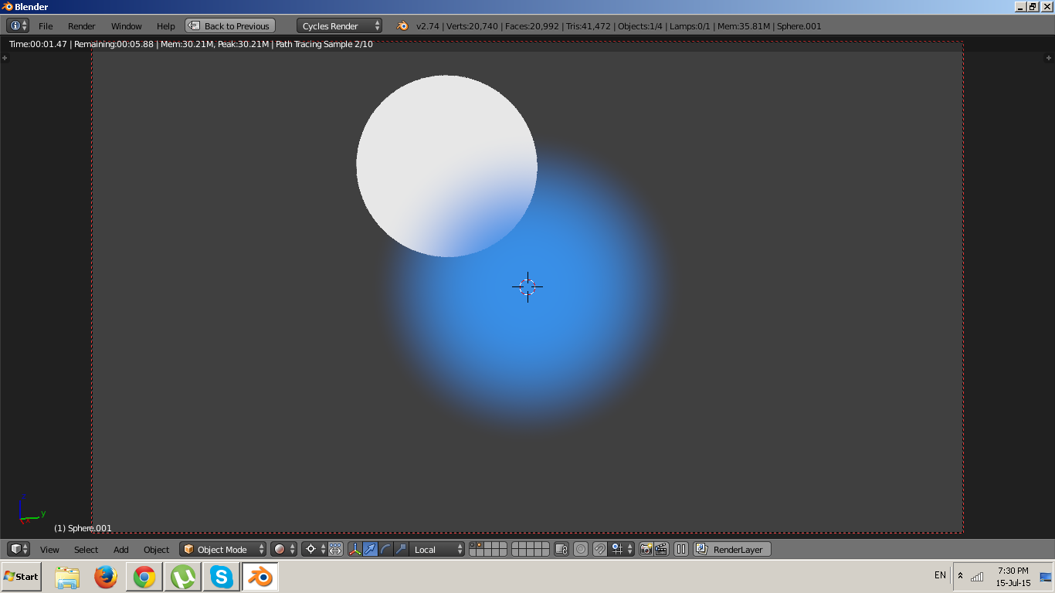The image size is (1055, 593).
Task: Open the viewport shading mode selector
Action: [283, 549]
